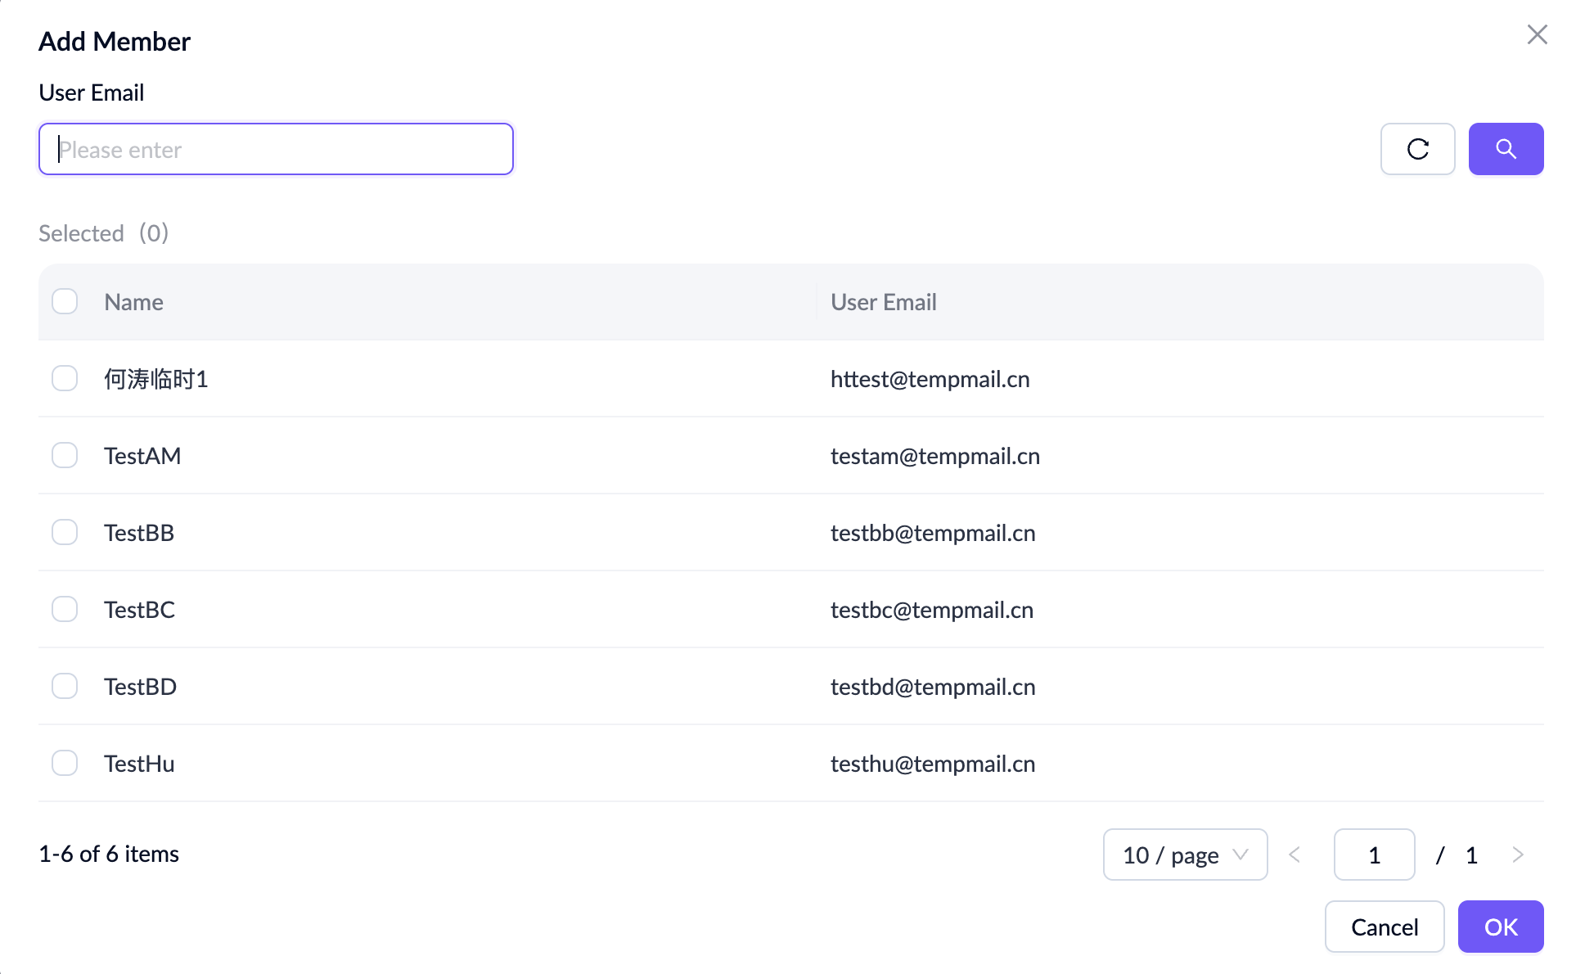The width and height of the screenshot is (1576, 974).
Task: Go to the previous page arrow
Action: tap(1295, 855)
